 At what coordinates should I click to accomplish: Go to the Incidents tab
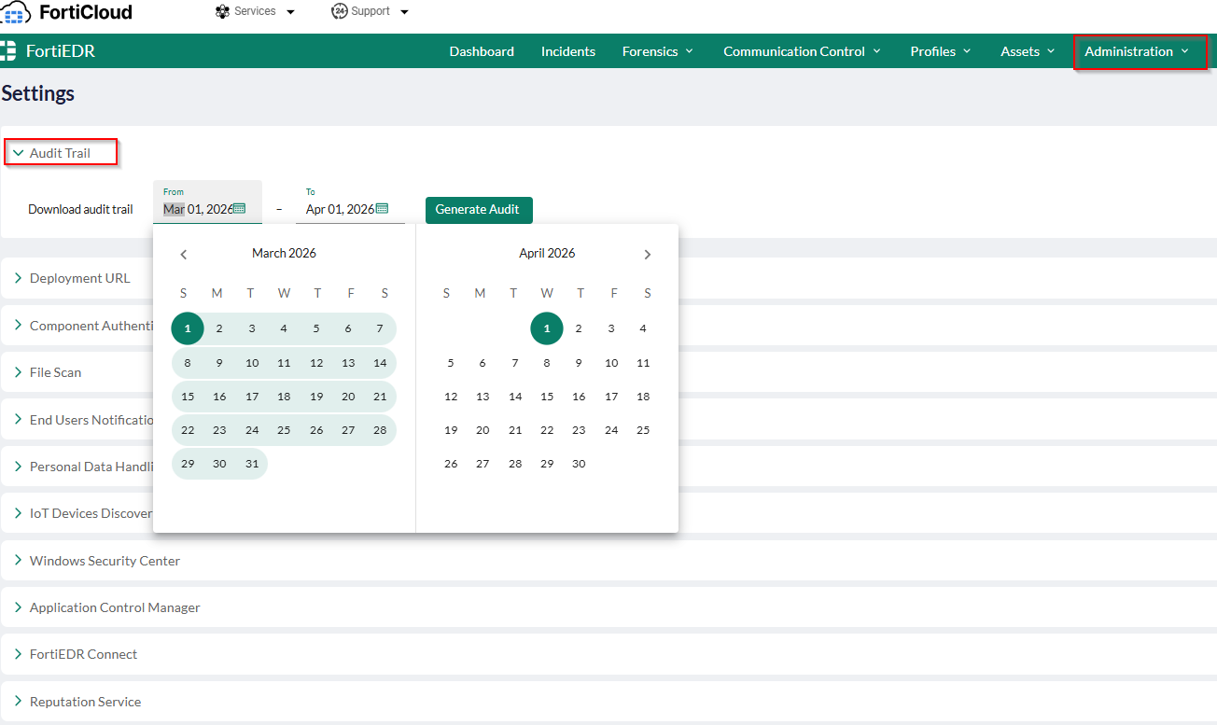tap(568, 51)
